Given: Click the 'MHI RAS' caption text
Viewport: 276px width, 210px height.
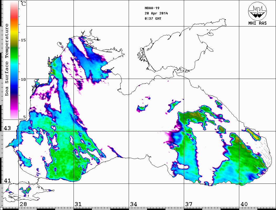Looking at the screenshot, I should tap(257, 23).
